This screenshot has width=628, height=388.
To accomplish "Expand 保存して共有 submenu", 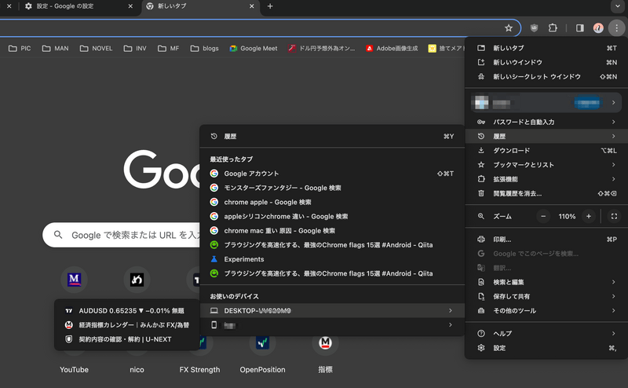I will click(546, 297).
